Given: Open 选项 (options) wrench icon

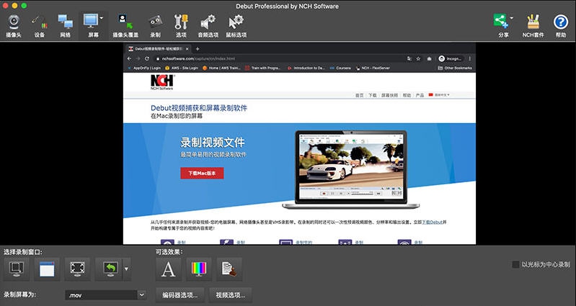Looking at the screenshot, I should point(181,24).
